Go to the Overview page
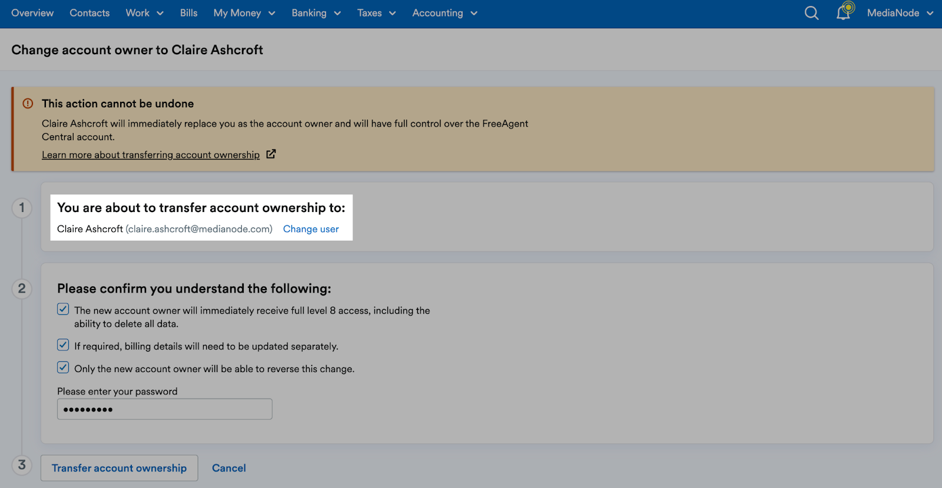The width and height of the screenshot is (942, 488). 32,13
